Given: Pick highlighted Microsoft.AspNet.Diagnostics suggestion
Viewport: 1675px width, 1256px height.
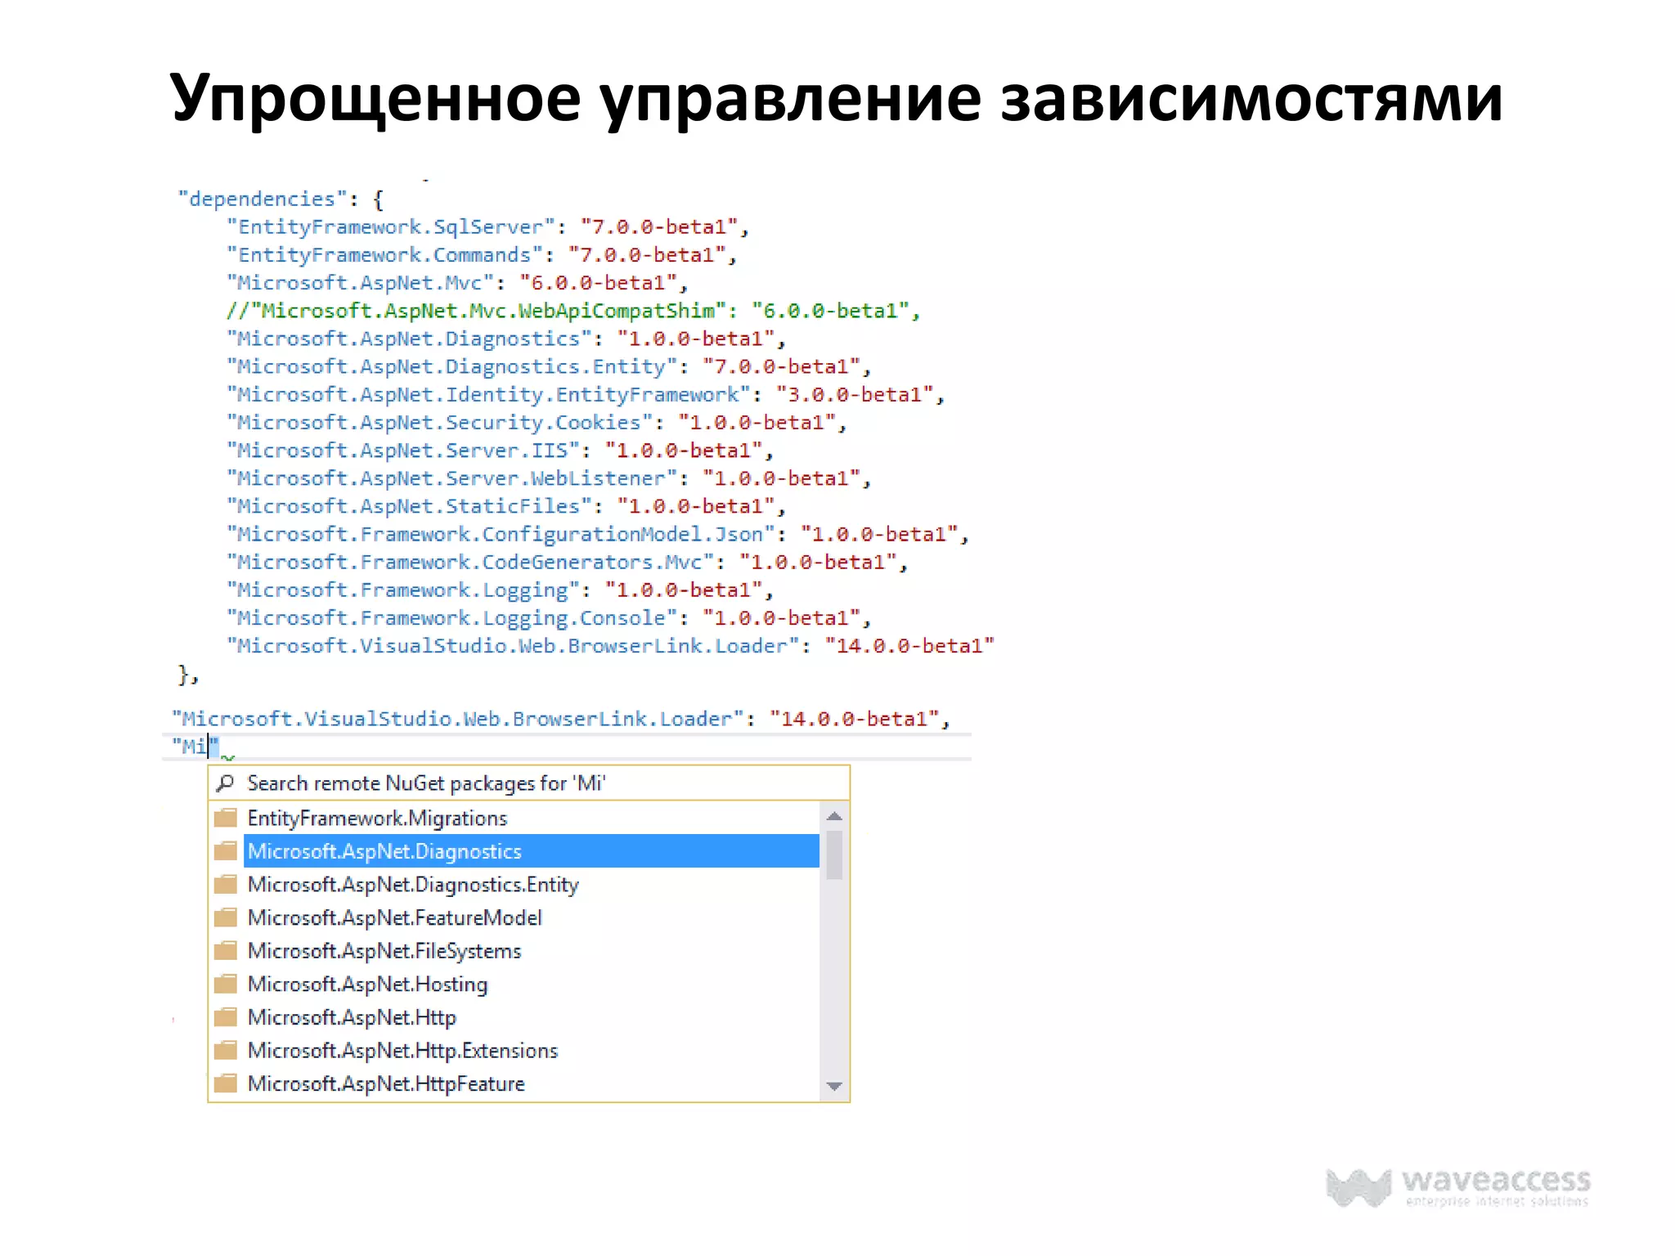Looking at the screenshot, I should [532, 851].
